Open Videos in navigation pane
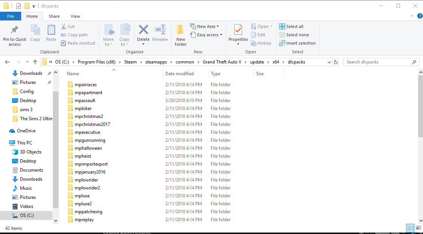Image resolution: width=423 pixels, height=234 pixels. pyautogui.click(x=26, y=206)
